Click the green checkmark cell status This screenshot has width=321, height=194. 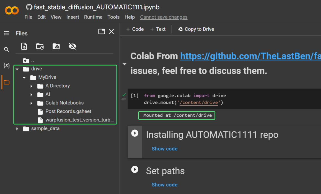[124, 95]
